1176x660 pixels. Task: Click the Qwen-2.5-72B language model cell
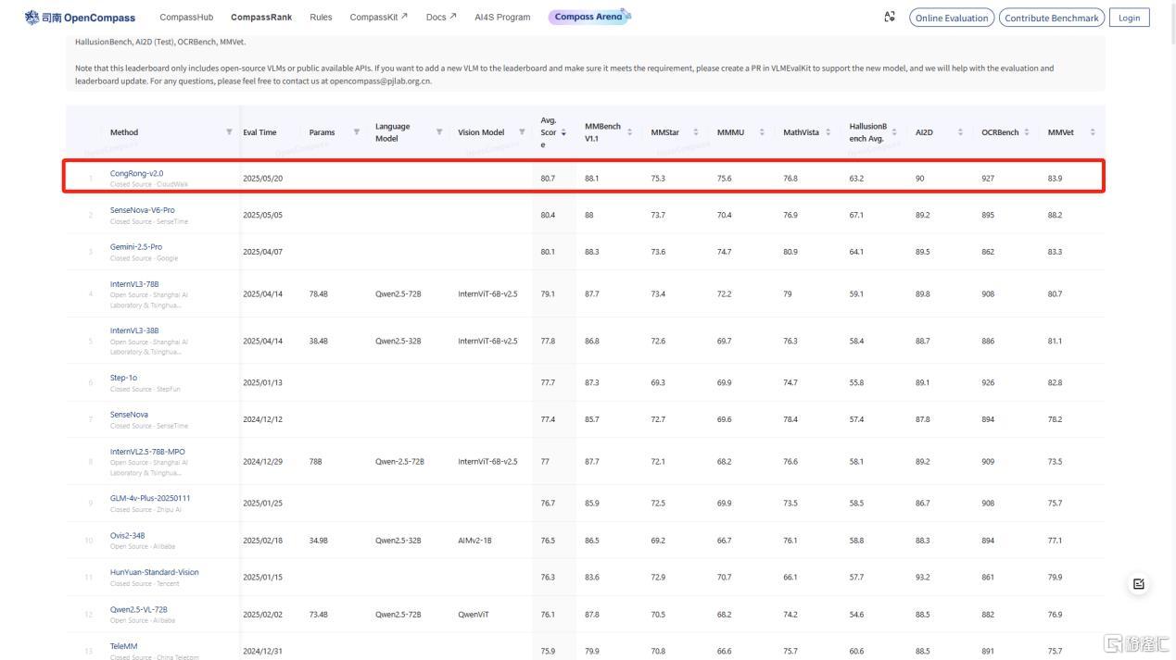[399, 461]
